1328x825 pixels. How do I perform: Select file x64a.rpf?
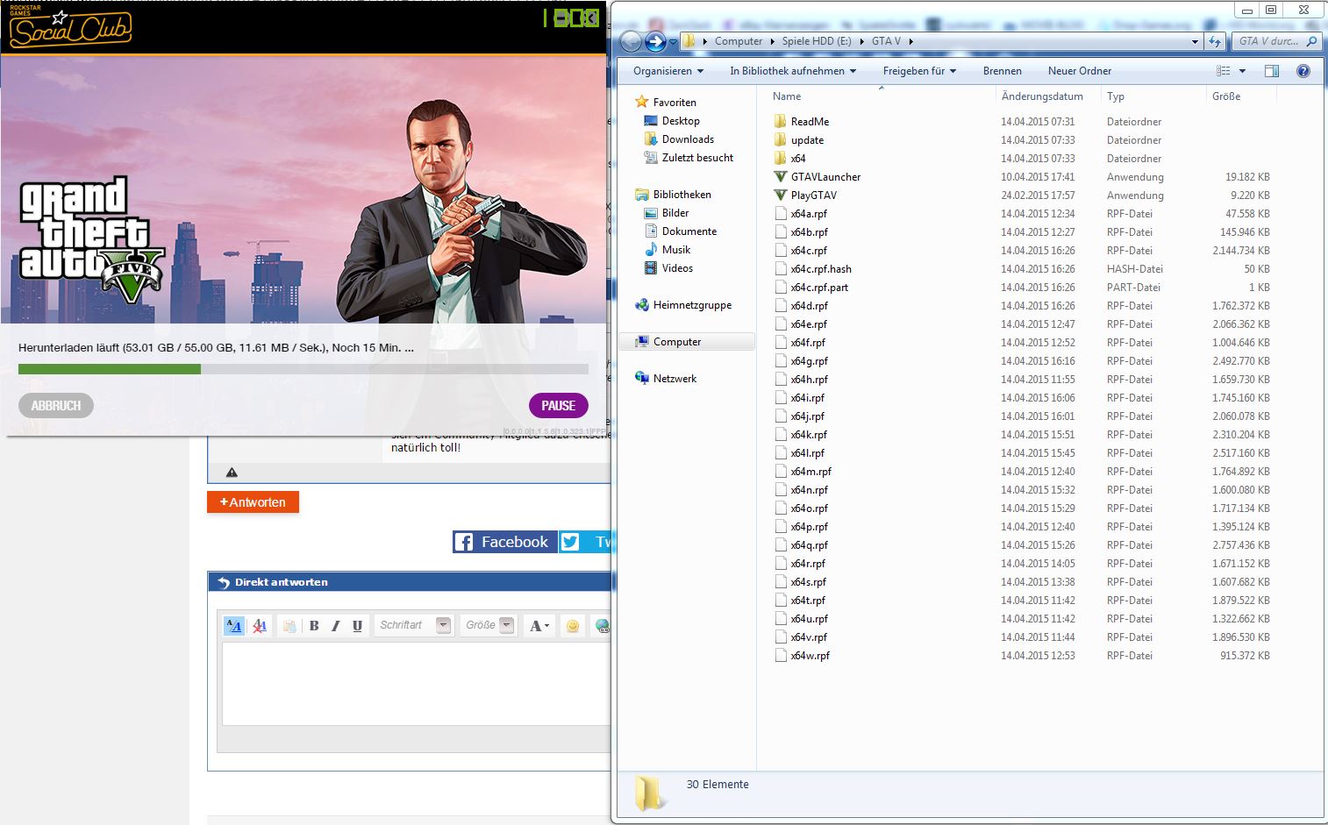pyautogui.click(x=809, y=214)
